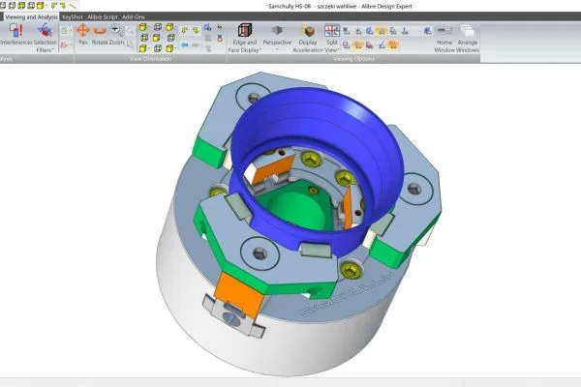Image resolution: width=581 pixels, height=387 pixels.
Task: Activate the Zoom tool with the magnifier icon
Action: 116,34
